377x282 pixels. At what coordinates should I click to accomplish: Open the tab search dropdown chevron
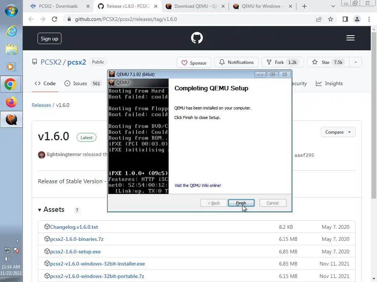coord(333,6)
